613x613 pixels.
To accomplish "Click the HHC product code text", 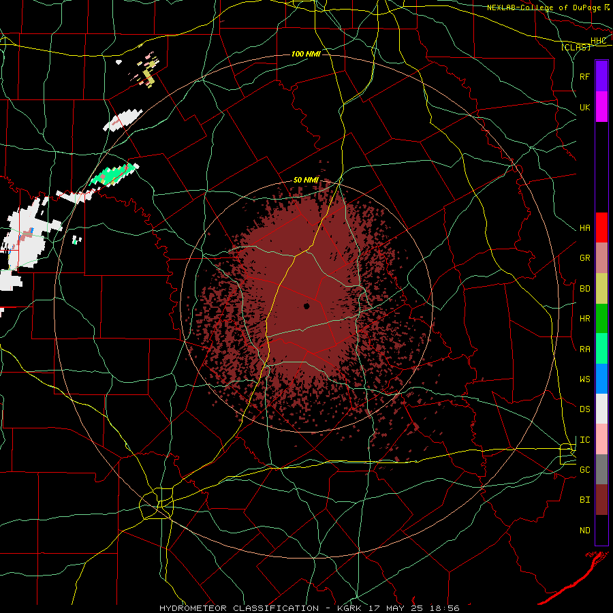I will click(x=598, y=41).
